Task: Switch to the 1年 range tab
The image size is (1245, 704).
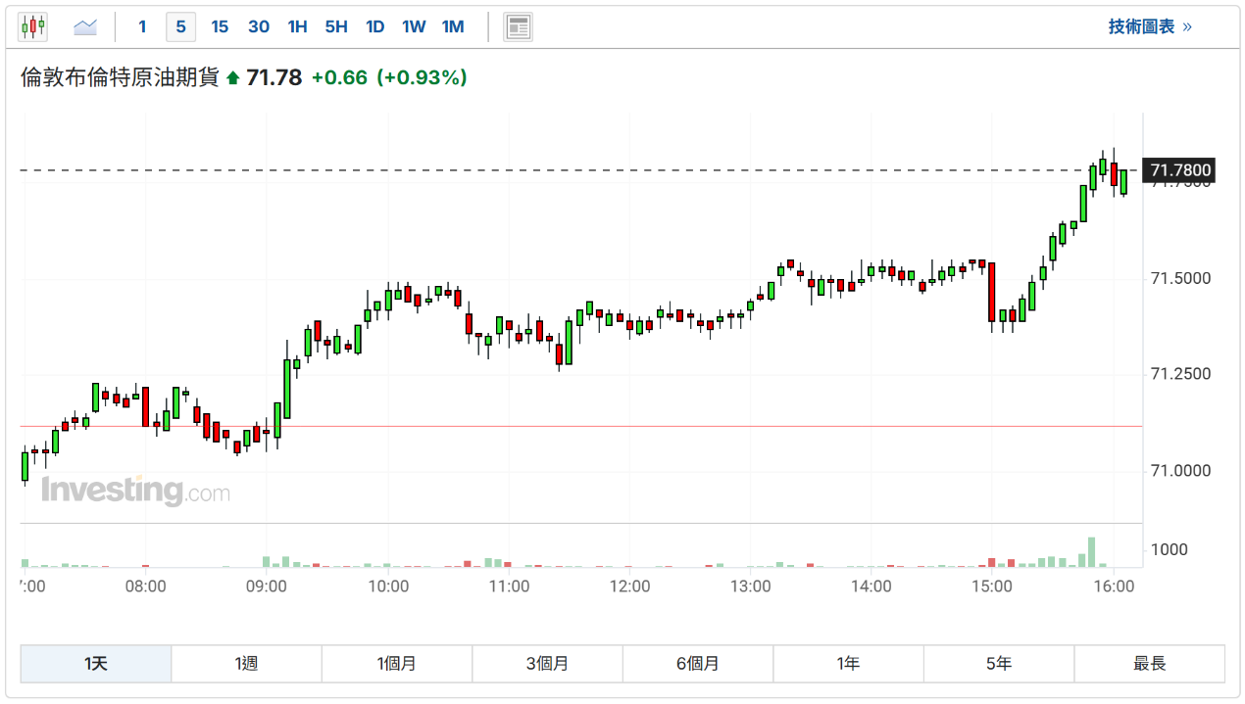Action: pyautogui.click(x=848, y=664)
